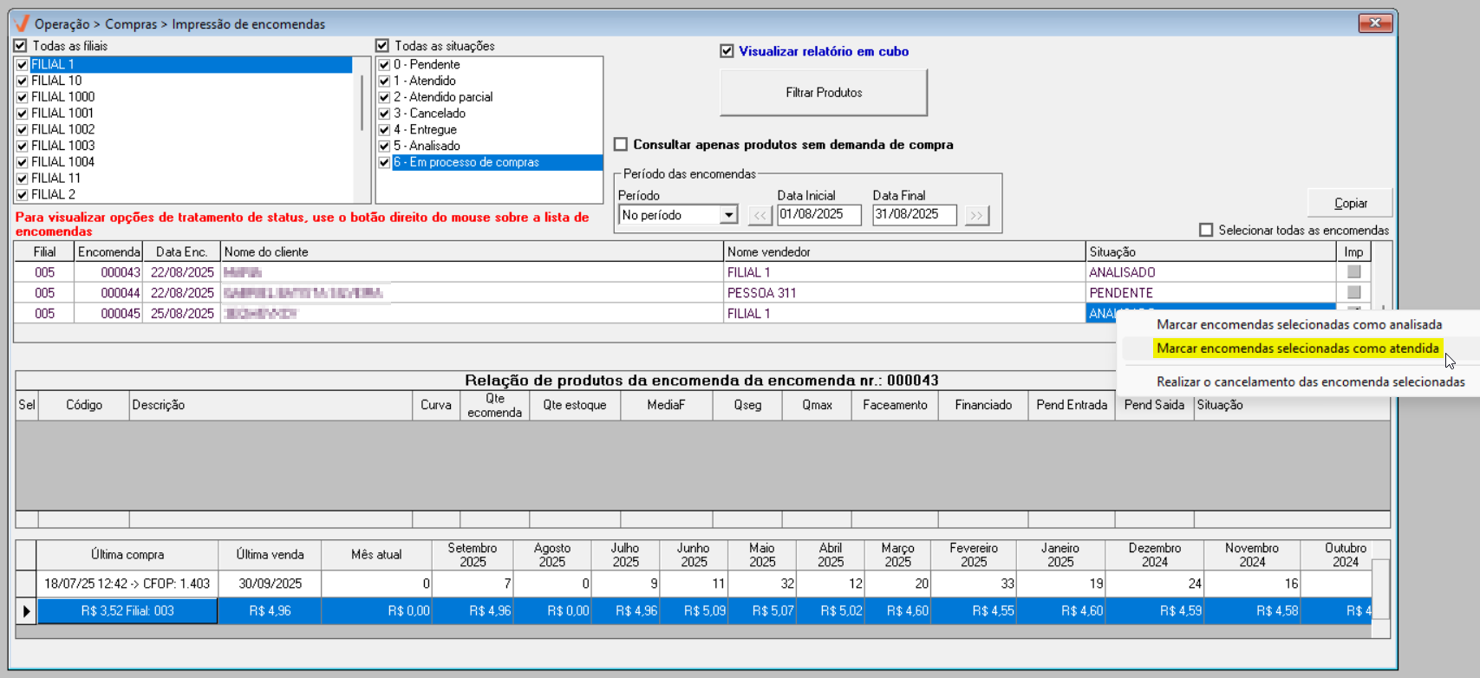Click the next period arrow button
This screenshot has height=678, width=1480.
976,215
